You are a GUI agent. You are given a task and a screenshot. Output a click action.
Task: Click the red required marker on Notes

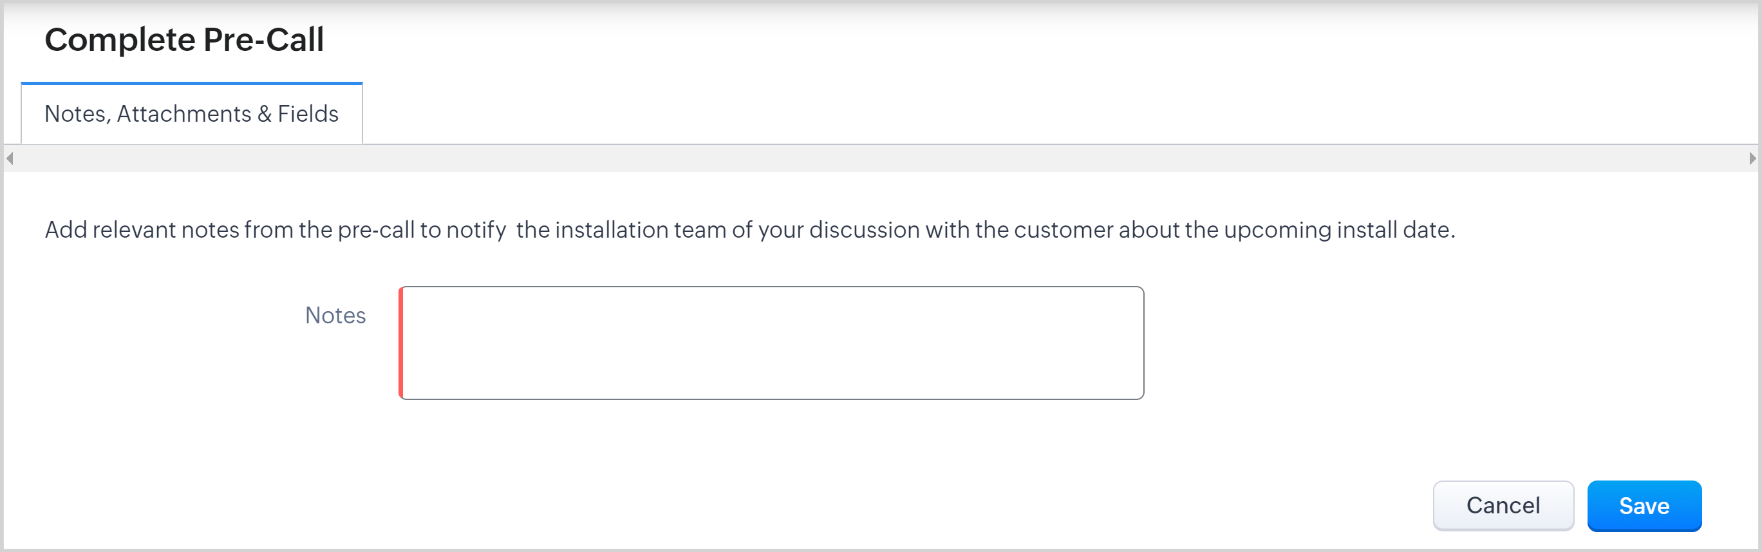pyautogui.click(x=402, y=343)
